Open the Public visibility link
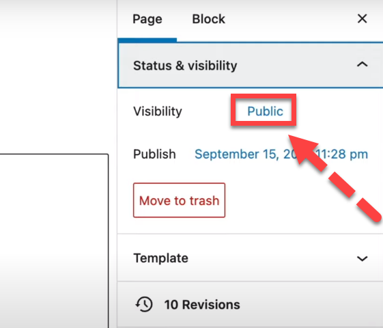 tap(265, 111)
